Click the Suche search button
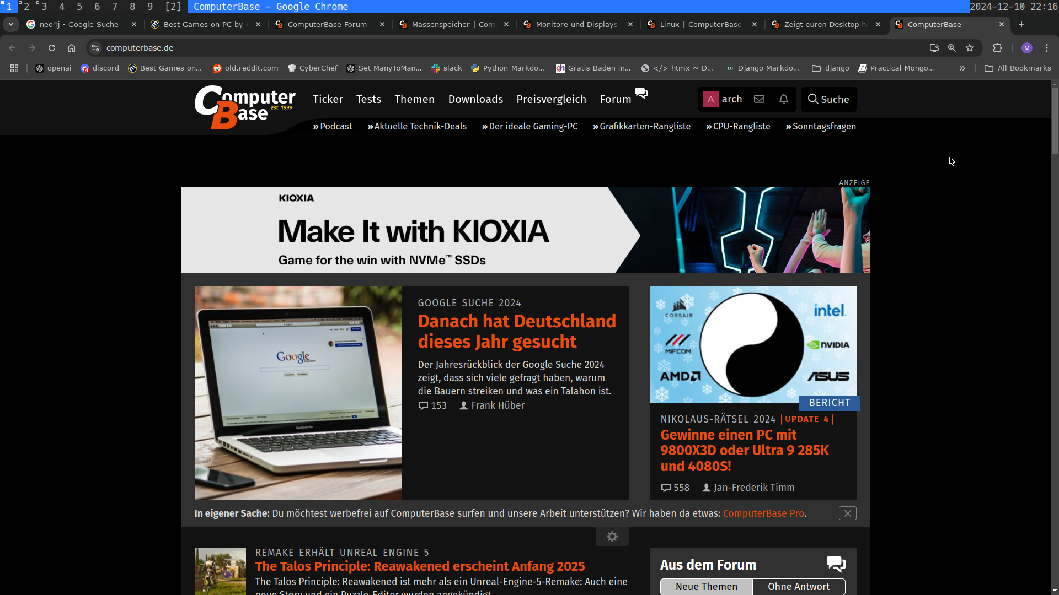Screen dimensions: 1059x595 pyautogui.click(x=828, y=99)
